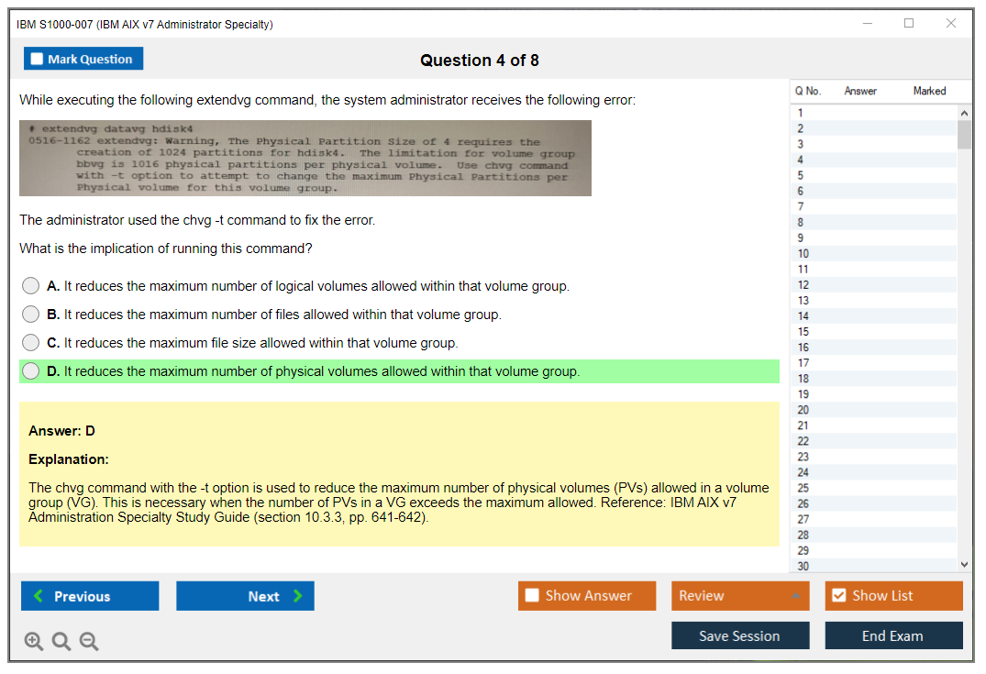Jump to question 12 in list
The width and height of the screenshot is (986, 674).
point(803,285)
